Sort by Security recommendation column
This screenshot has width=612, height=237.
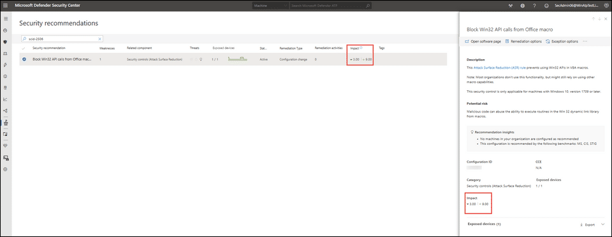pyautogui.click(x=49, y=48)
